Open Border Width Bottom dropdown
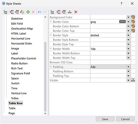 [128, 53]
